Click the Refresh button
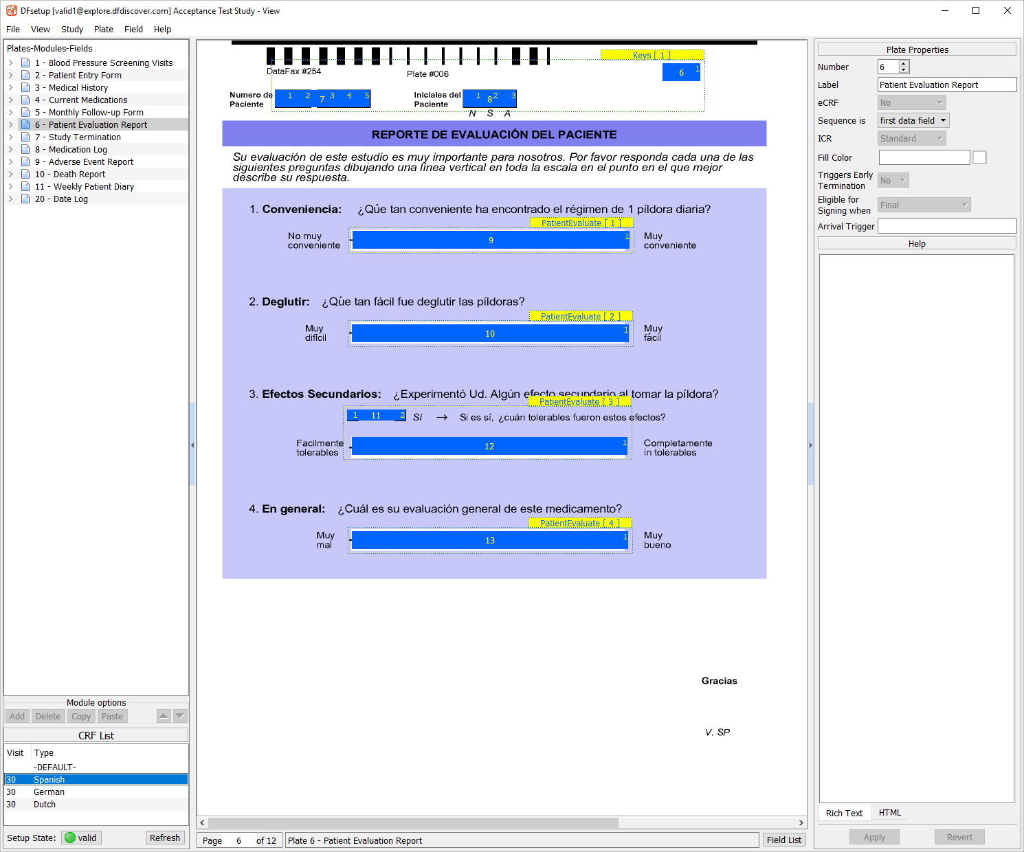Image resolution: width=1024 pixels, height=852 pixels. pyautogui.click(x=165, y=838)
